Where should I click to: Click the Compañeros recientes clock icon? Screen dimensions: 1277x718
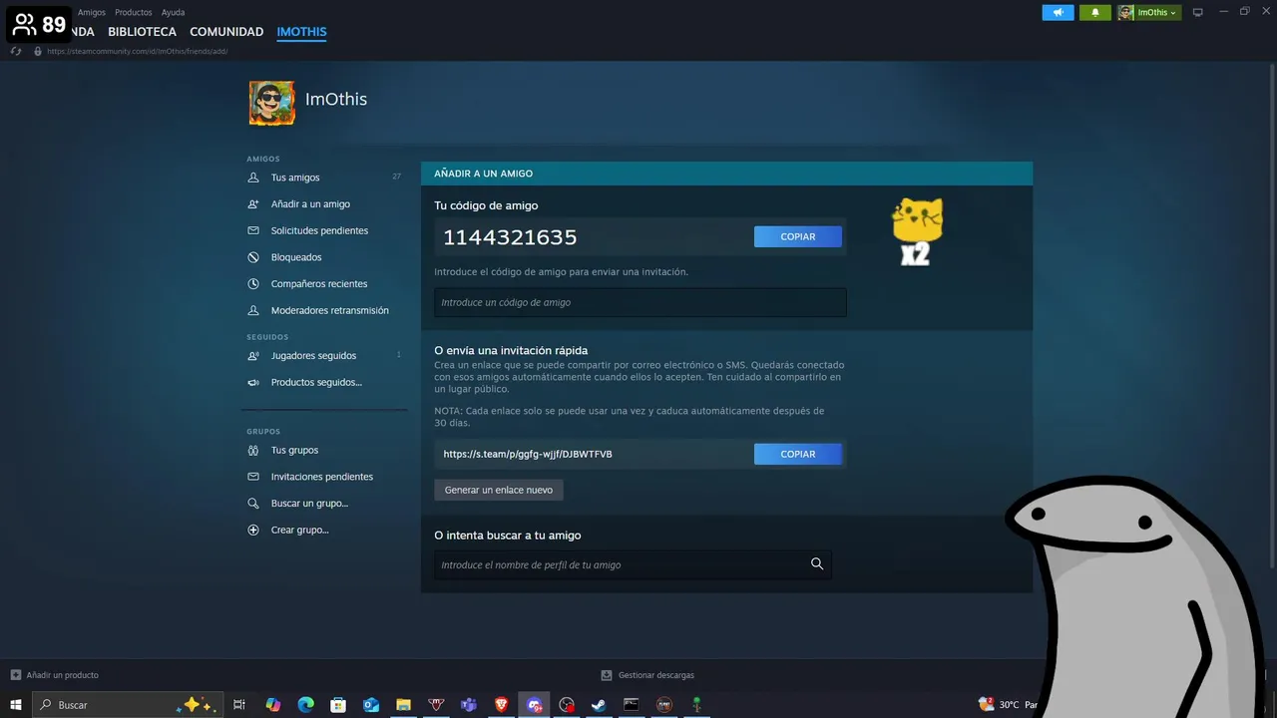(253, 283)
